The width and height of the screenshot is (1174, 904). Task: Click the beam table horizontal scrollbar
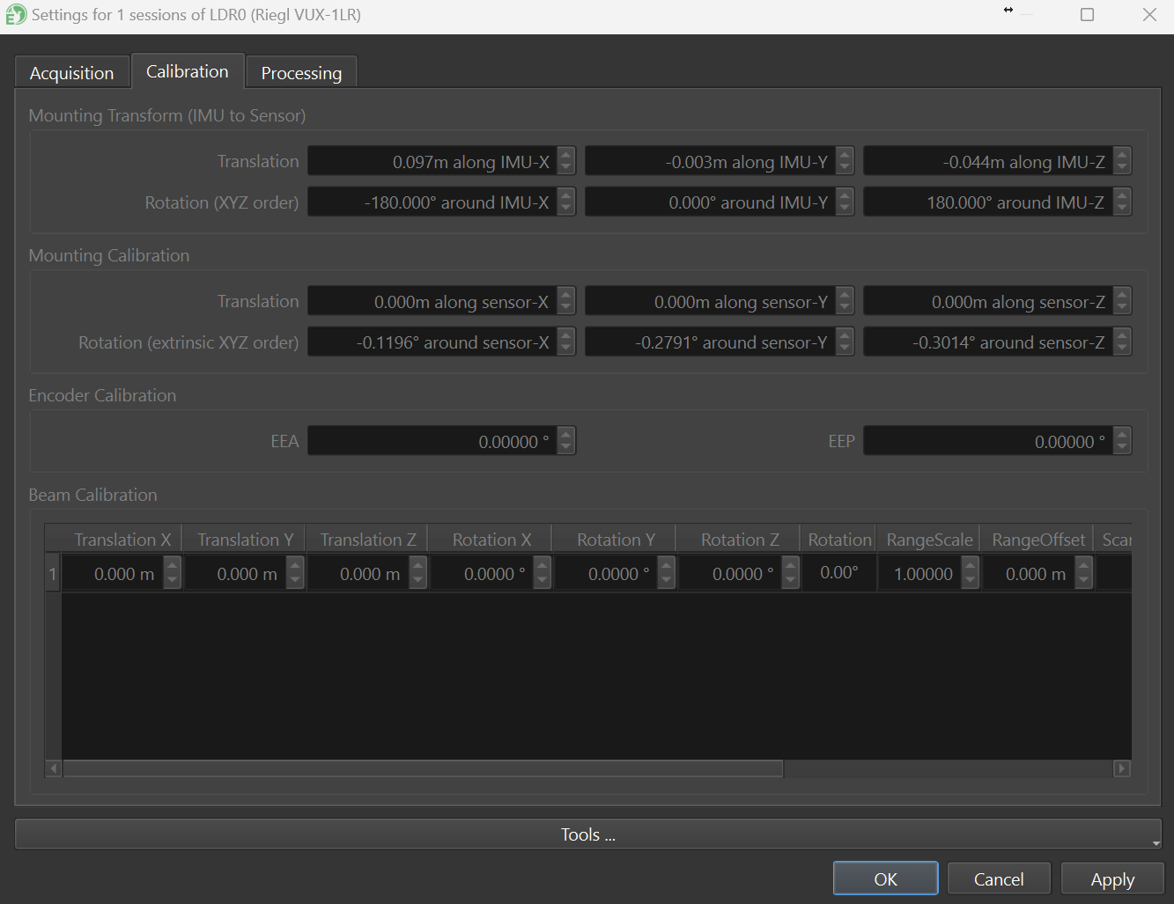423,768
